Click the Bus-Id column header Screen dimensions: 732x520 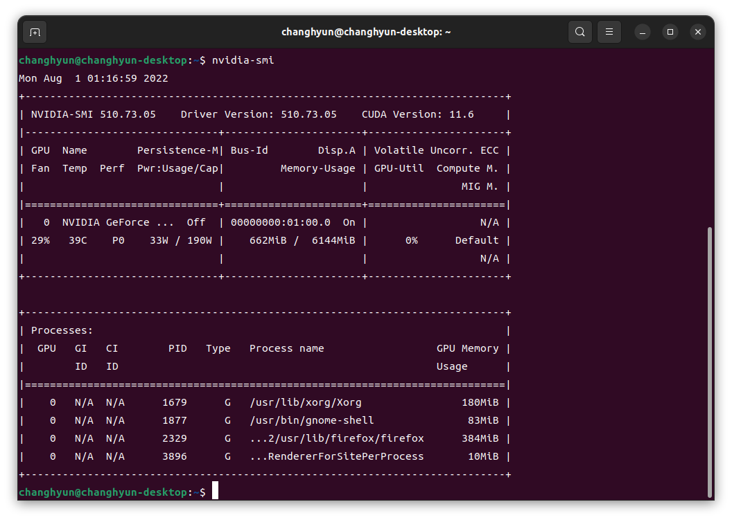250,151
